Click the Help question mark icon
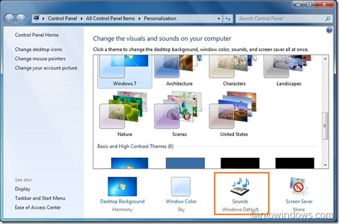This screenshot has height=224, width=339. [329, 30]
